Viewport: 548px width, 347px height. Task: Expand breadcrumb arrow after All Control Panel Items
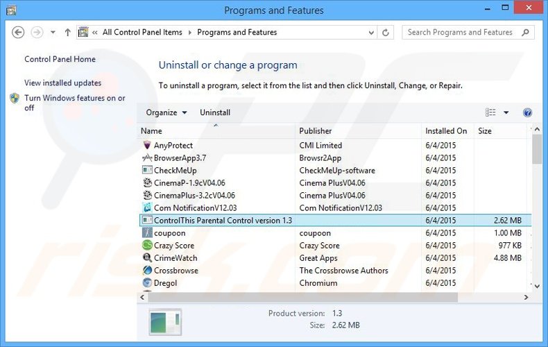point(190,33)
